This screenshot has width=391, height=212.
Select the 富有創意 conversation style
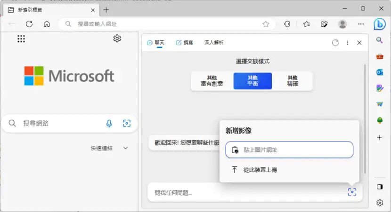(x=212, y=81)
